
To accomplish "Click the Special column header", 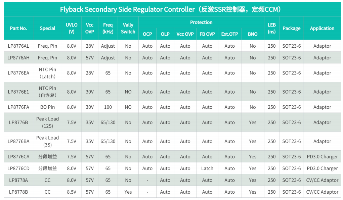I will (47, 28).
